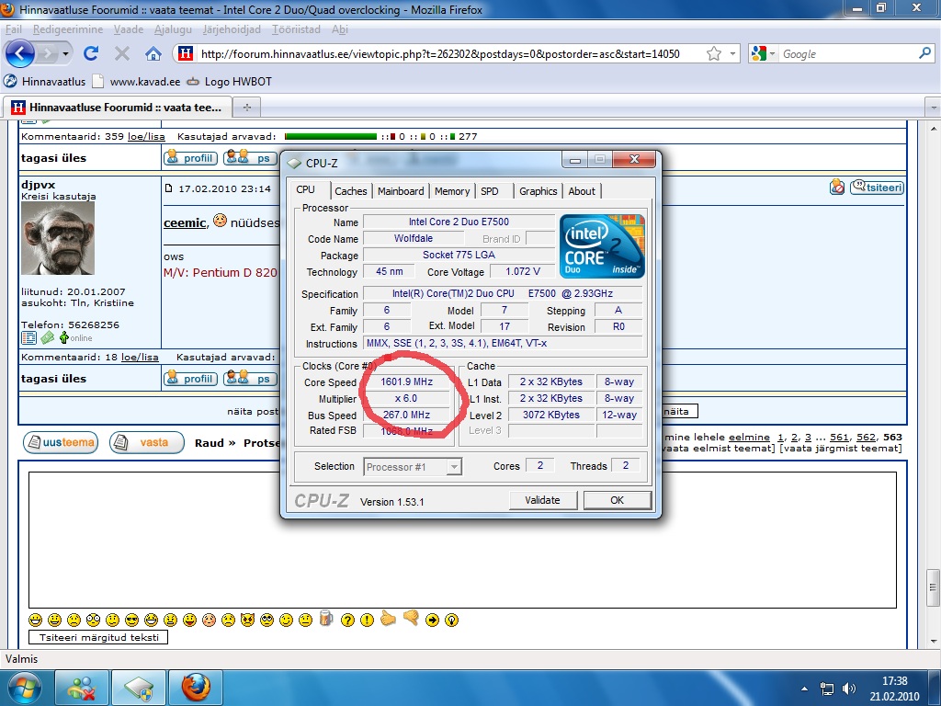941x706 pixels.
Task: Open the list-all-tabs dropdown arrow
Action: (x=934, y=108)
